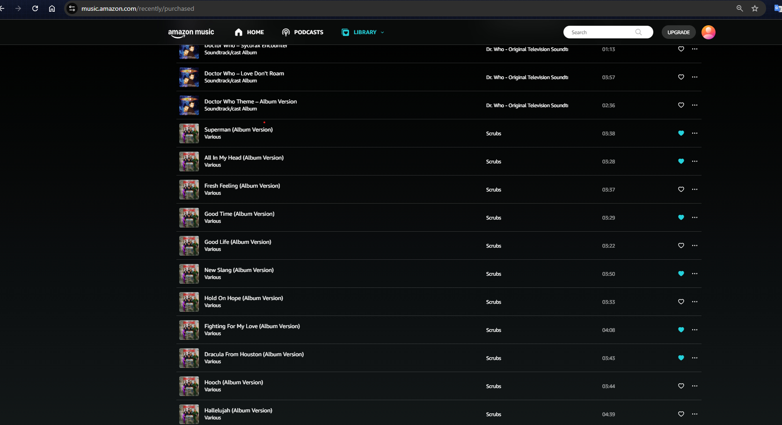Unlike Superman (Album Version) heart
This screenshot has width=782, height=425.
coord(681,133)
